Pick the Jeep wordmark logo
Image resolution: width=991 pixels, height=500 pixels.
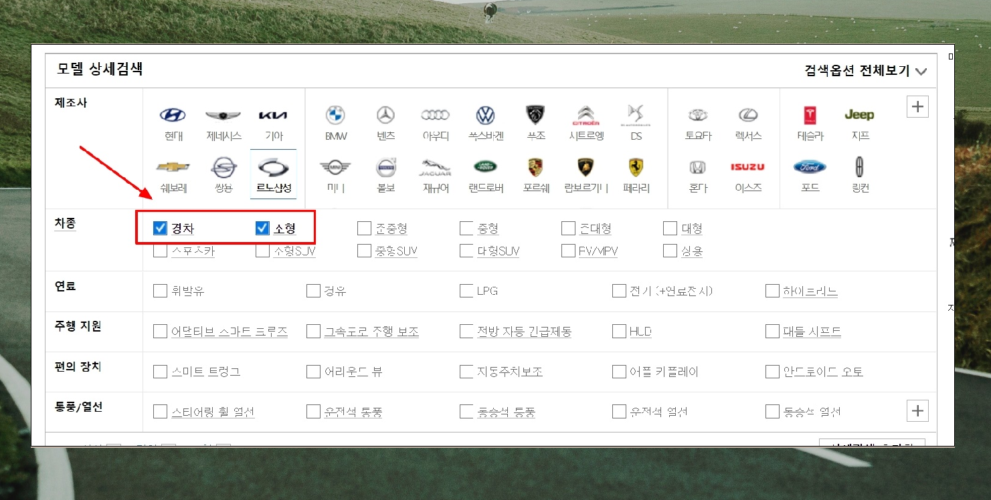[x=860, y=114]
